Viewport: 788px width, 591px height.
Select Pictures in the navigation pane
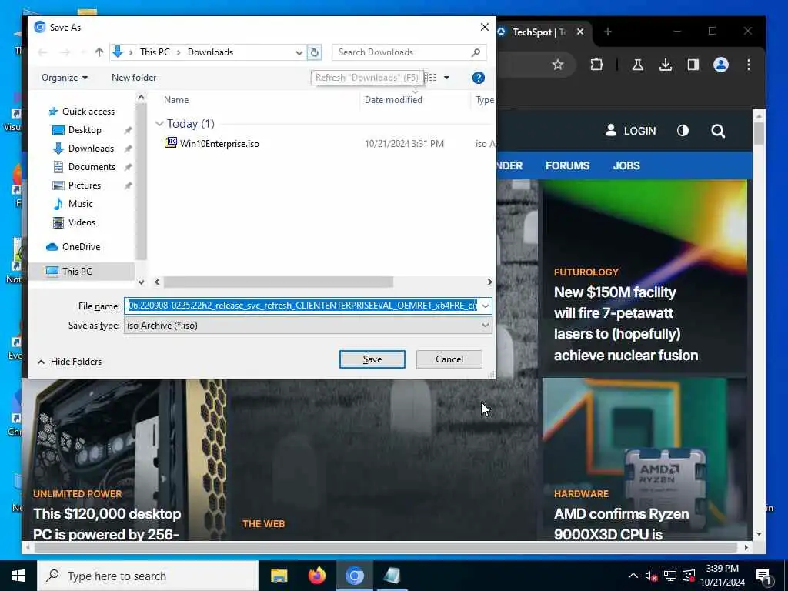pos(85,185)
